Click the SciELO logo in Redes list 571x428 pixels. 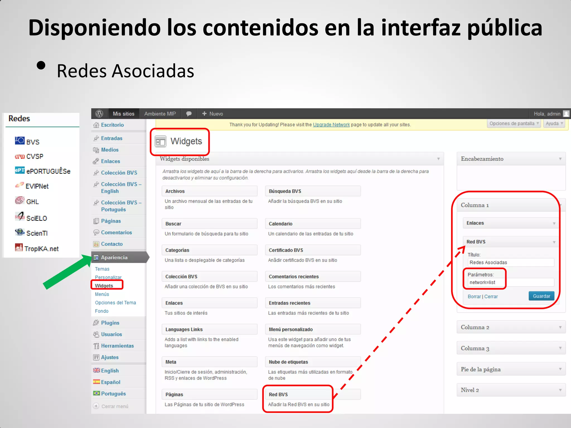pyautogui.click(x=20, y=216)
